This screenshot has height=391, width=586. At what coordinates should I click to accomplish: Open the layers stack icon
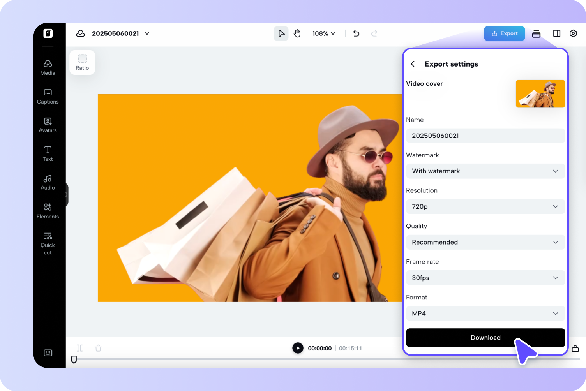(x=536, y=33)
